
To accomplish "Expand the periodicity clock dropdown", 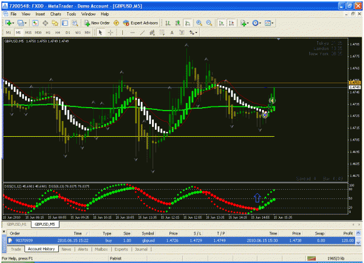I will [260, 23].
